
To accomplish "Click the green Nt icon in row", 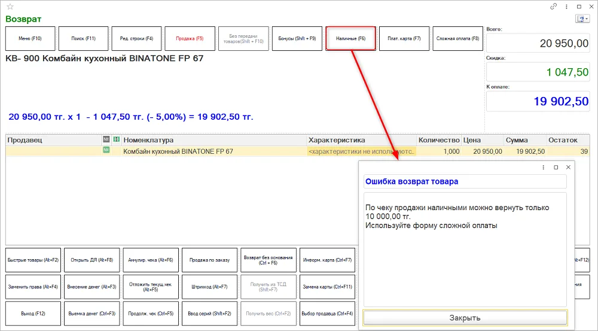I will pyautogui.click(x=106, y=150).
